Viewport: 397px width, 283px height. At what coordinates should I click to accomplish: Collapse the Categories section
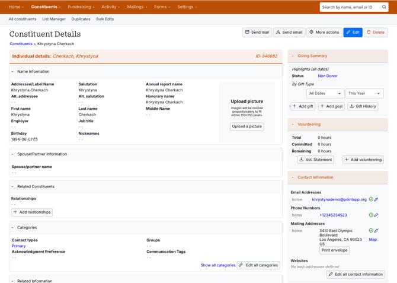coord(12,228)
